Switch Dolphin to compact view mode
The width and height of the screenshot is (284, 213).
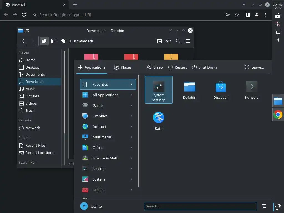[54, 41]
